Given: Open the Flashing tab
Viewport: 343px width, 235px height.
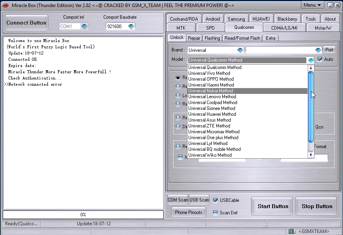Looking at the screenshot, I should tap(212, 38).
